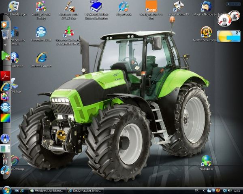Open FrostWire from the side dock
Image resolution: width=243 pixels, height=194 pixels.
pos(5,107)
